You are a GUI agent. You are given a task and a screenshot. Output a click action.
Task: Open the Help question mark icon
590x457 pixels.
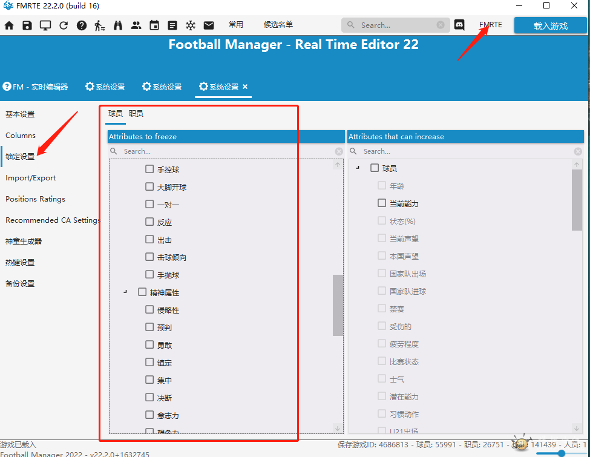[82, 25]
